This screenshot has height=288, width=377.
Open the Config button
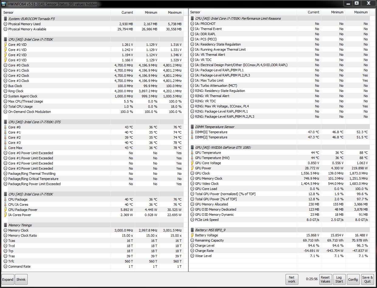(353, 279)
